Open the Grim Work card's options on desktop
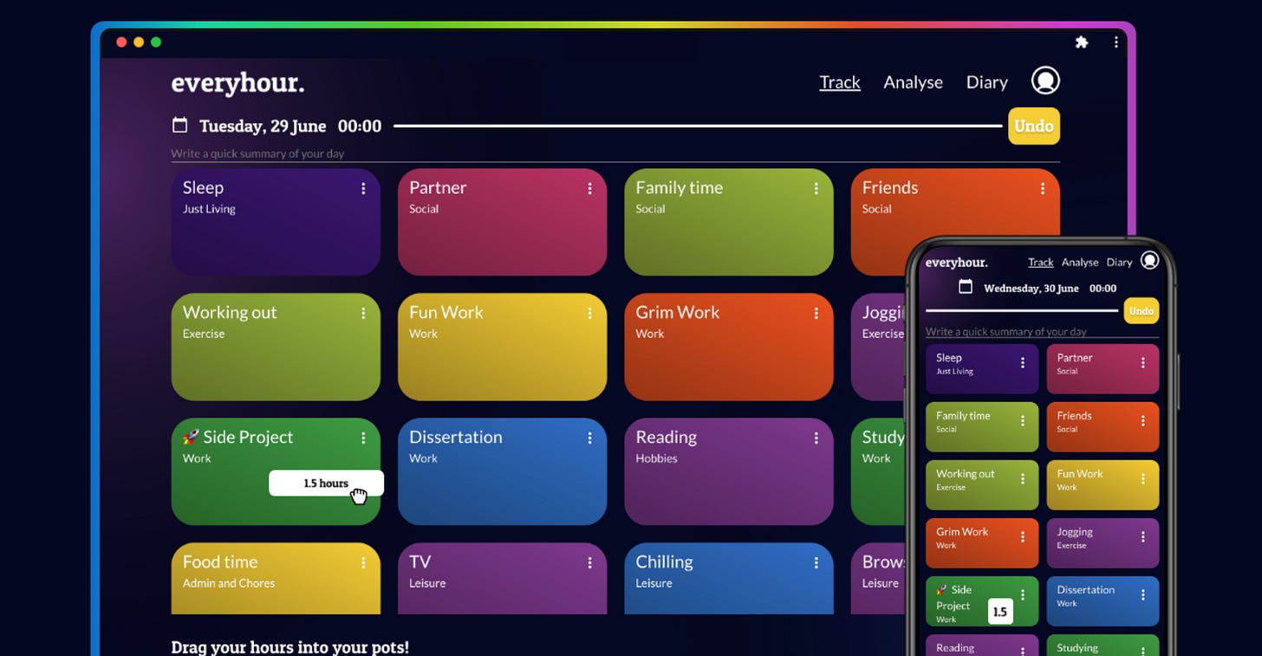The width and height of the screenshot is (1262, 656). (816, 313)
